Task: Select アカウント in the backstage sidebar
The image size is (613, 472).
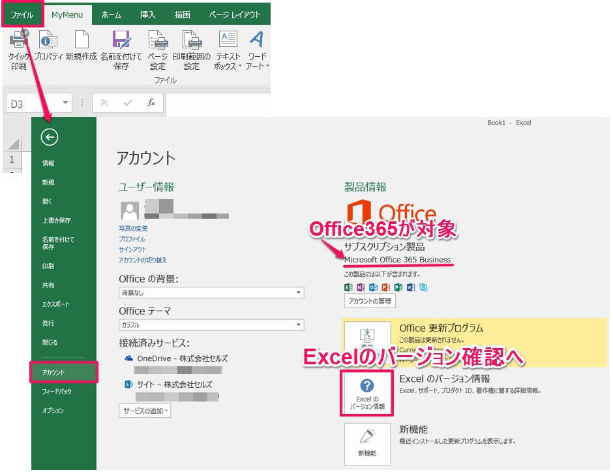Action: pyautogui.click(x=64, y=373)
